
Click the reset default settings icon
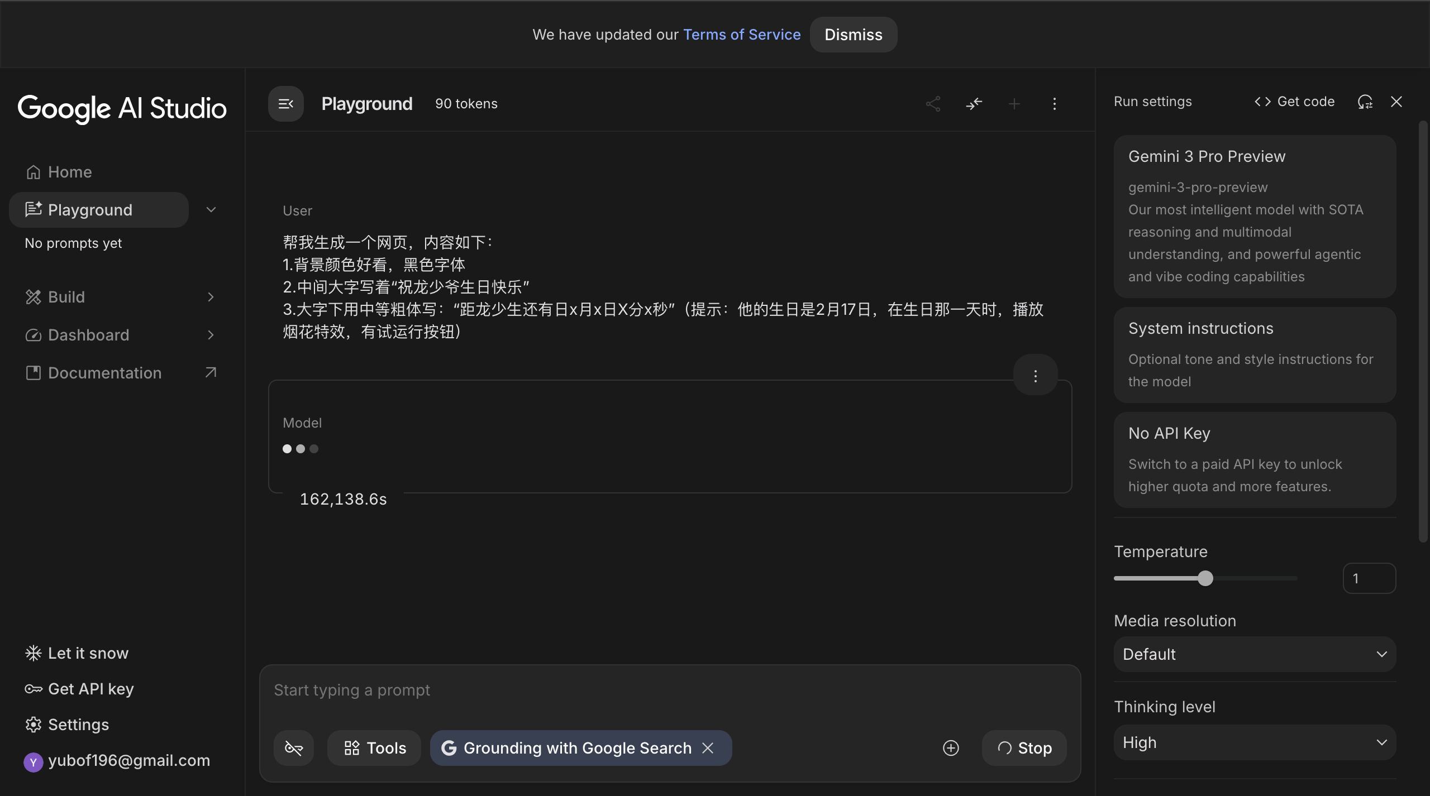[1365, 102]
